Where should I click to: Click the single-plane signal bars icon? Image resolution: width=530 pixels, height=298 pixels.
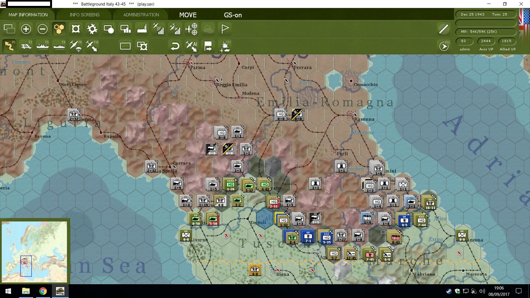[159, 29]
